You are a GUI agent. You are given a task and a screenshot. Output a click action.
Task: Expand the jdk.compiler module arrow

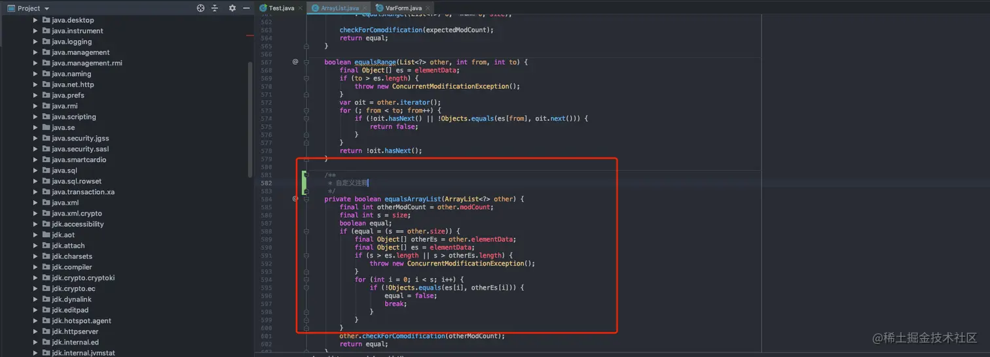35,267
